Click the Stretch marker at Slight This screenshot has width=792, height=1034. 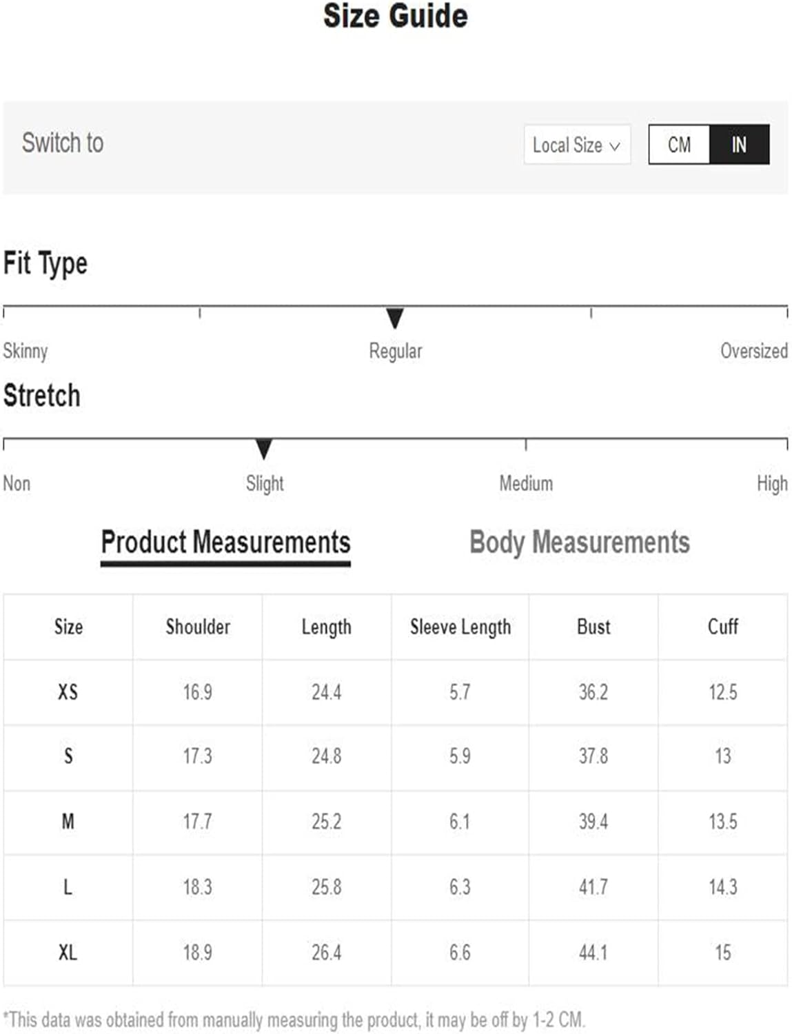264,449
